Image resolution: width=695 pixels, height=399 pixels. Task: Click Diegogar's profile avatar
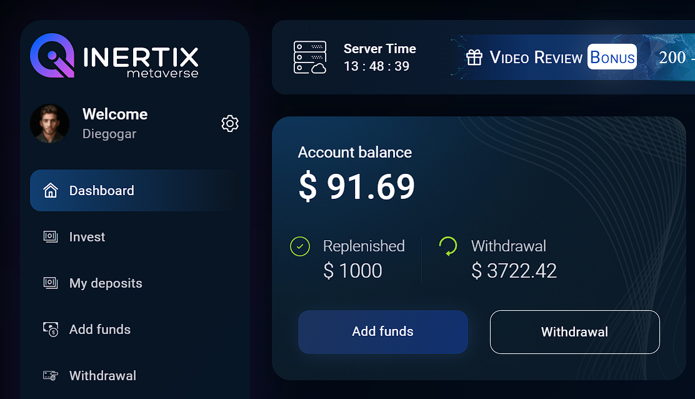coord(49,124)
